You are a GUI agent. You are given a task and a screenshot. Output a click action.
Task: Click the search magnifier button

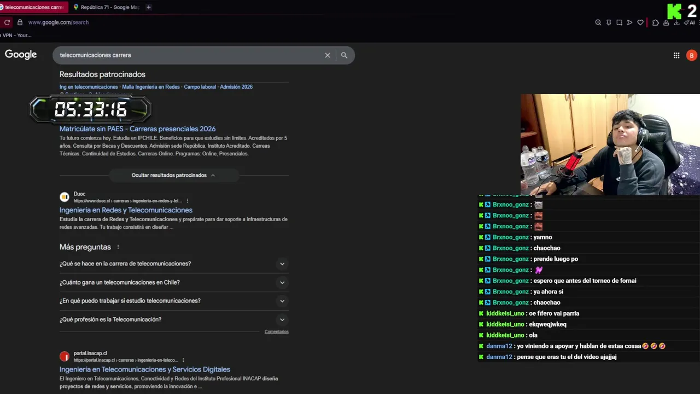(x=344, y=55)
